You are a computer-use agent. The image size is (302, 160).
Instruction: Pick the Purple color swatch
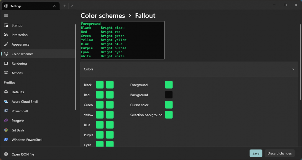tap(100, 135)
